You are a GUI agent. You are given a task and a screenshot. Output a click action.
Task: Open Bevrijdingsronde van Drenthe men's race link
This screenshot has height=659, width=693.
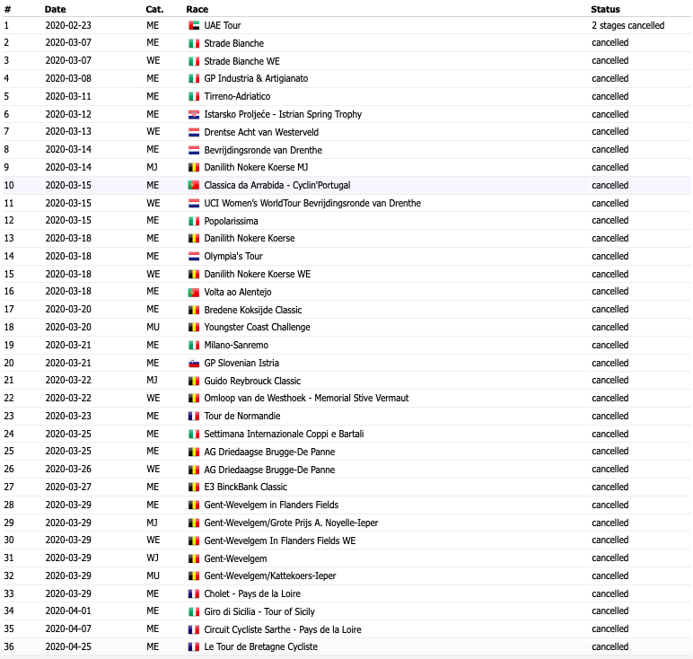[263, 150]
